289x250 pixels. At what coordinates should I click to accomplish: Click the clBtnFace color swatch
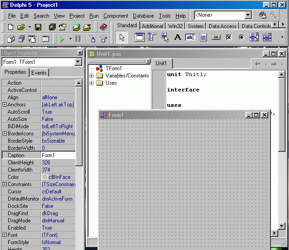coord(44,177)
